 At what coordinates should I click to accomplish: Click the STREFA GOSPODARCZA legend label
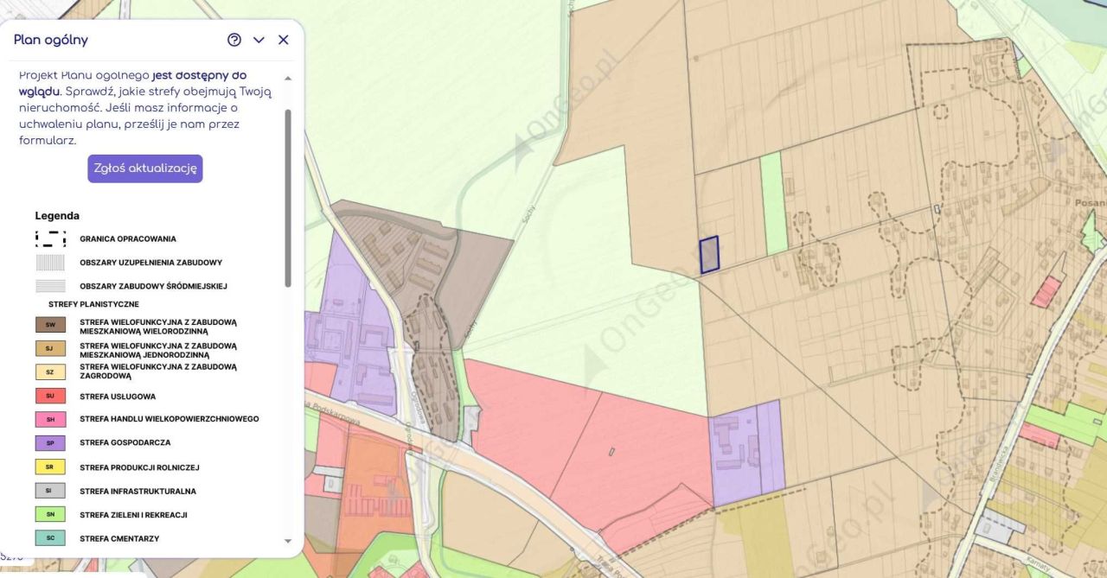click(x=125, y=442)
